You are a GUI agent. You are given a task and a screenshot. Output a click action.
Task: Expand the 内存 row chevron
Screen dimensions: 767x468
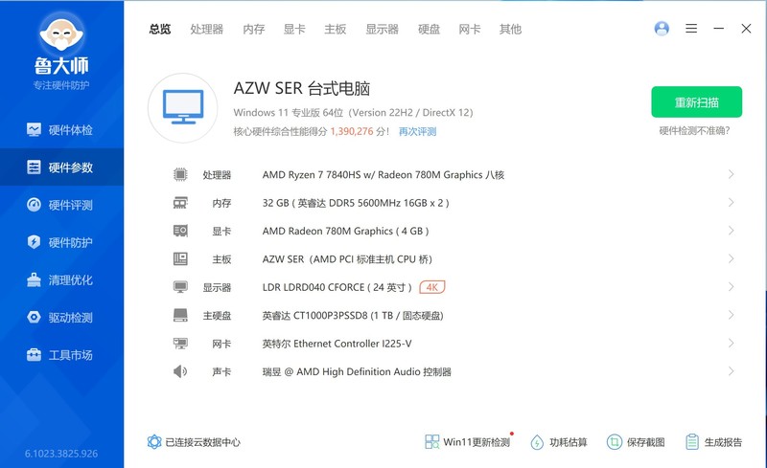(x=731, y=202)
